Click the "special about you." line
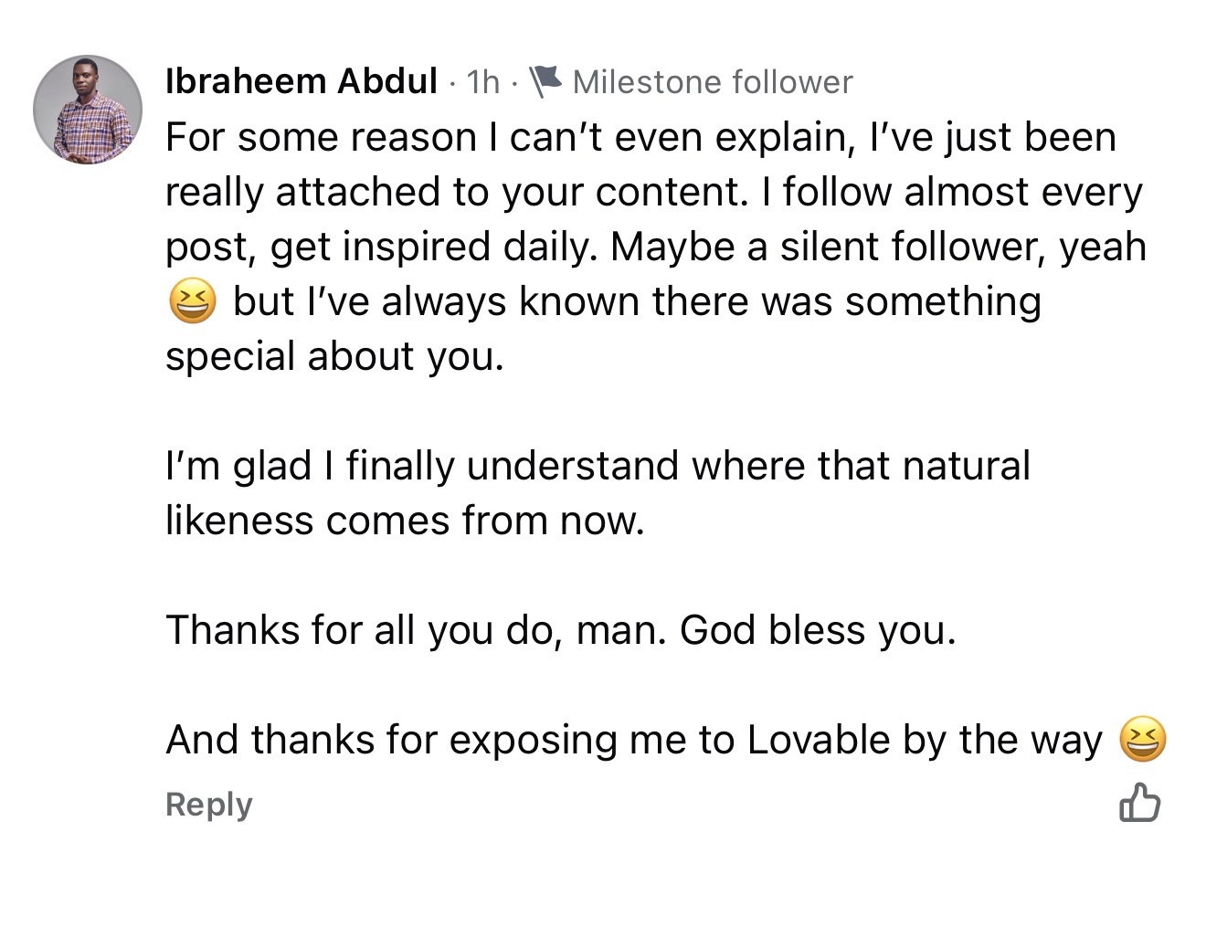The width and height of the screenshot is (1206, 937). (x=334, y=356)
